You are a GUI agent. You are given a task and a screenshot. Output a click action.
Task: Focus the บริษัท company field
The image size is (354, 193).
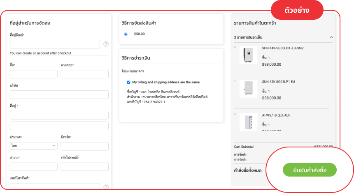point(59,94)
